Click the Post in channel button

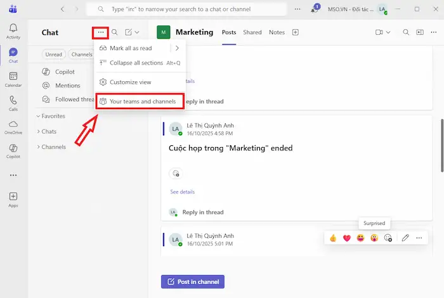pyautogui.click(x=193, y=282)
